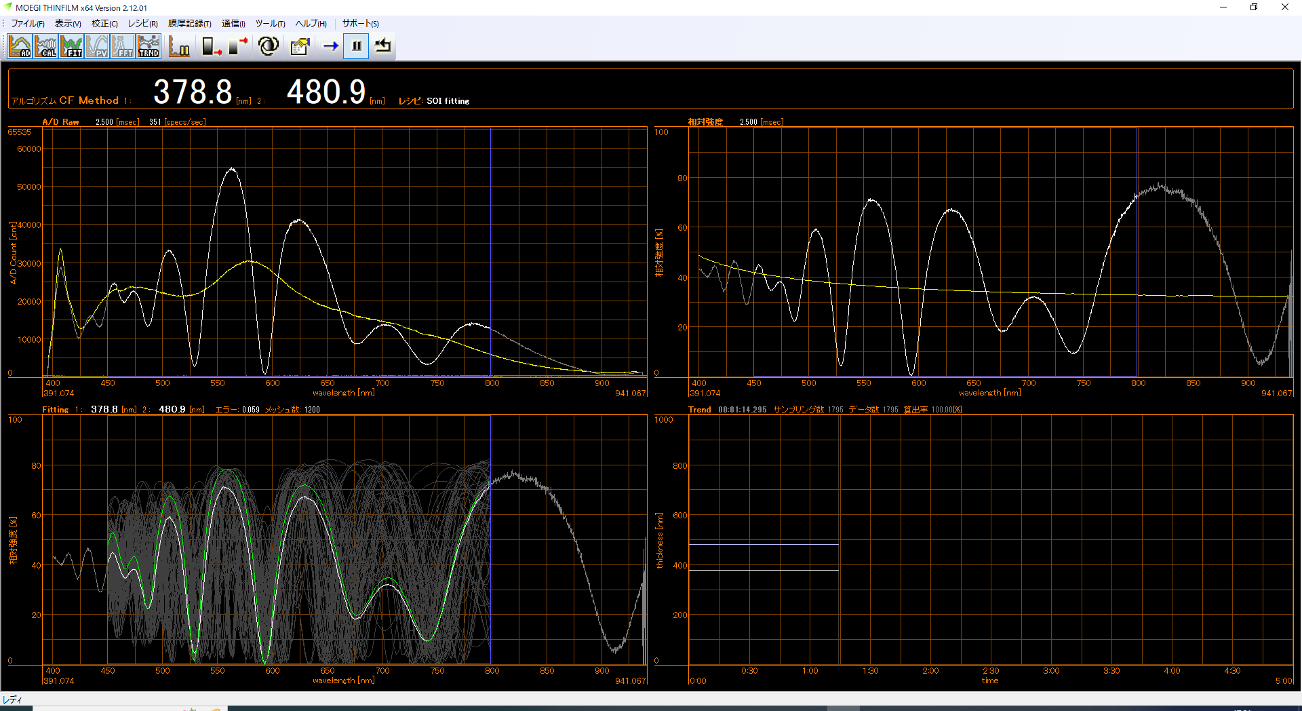Select the A/D raw view (AD) icon
This screenshot has width=1302, height=711.
[x=20, y=46]
